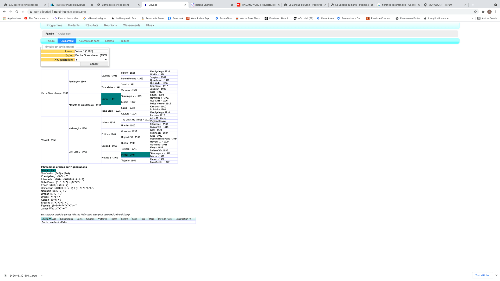Open the profile avatar icon
Viewport: 500px width, 281px height.
[x=489, y=12]
